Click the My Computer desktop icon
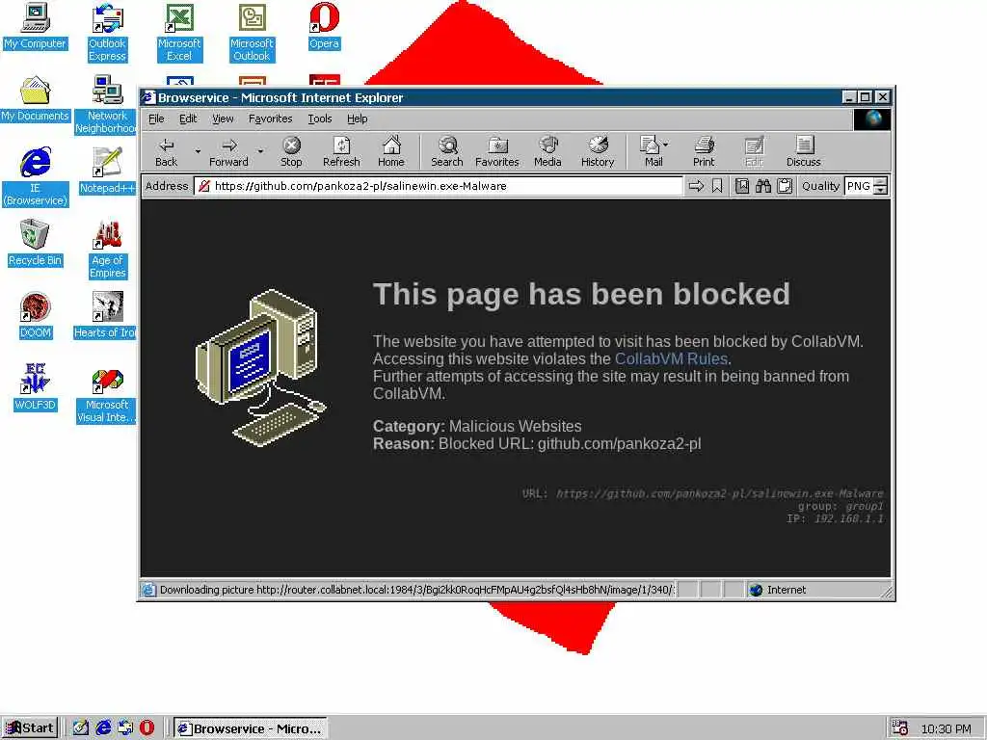The width and height of the screenshot is (987, 740). (x=35, y=26)
